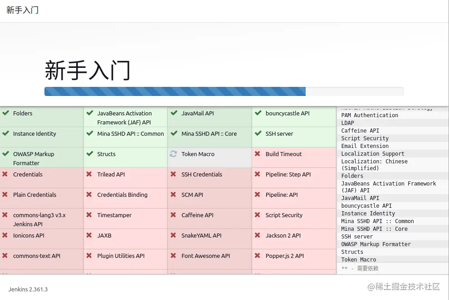Screen dimensions: 449x300
Task: Click LDAP in the pending plugins list
Action: [347, 123]
